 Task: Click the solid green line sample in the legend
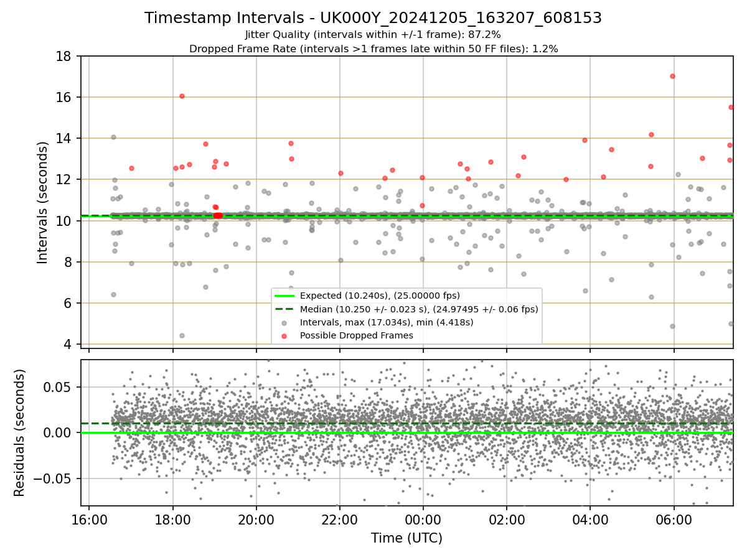[284, 296]
